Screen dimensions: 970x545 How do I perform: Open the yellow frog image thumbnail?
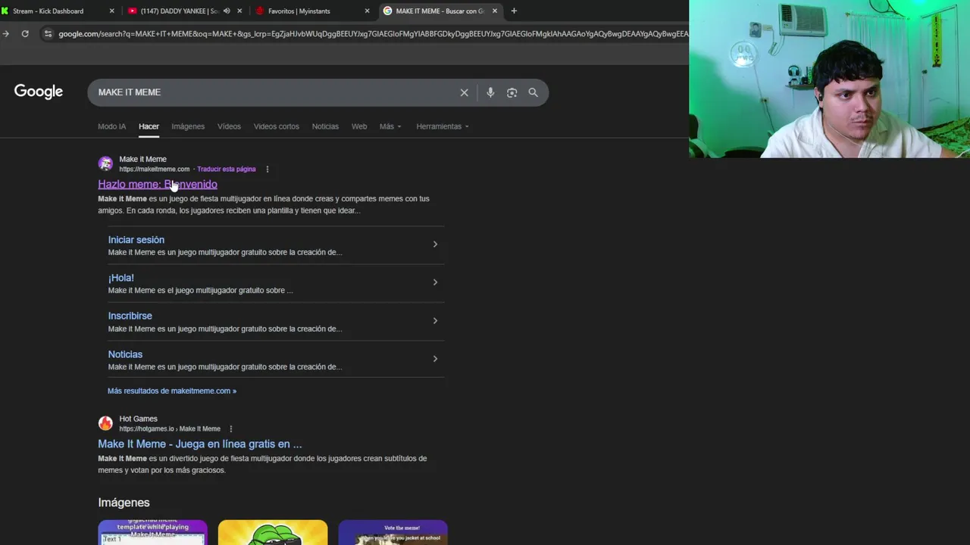pos(273,532)
